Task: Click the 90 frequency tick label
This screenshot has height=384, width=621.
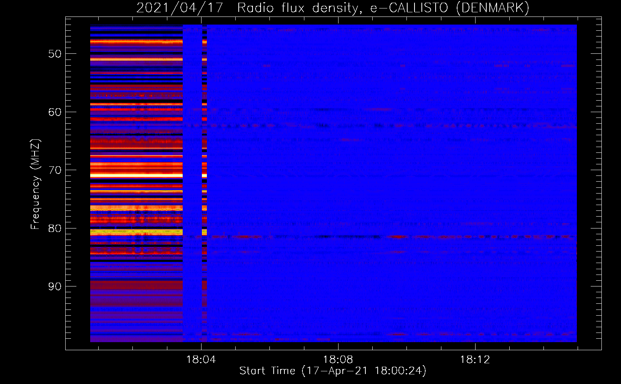Action: [55, 286]
